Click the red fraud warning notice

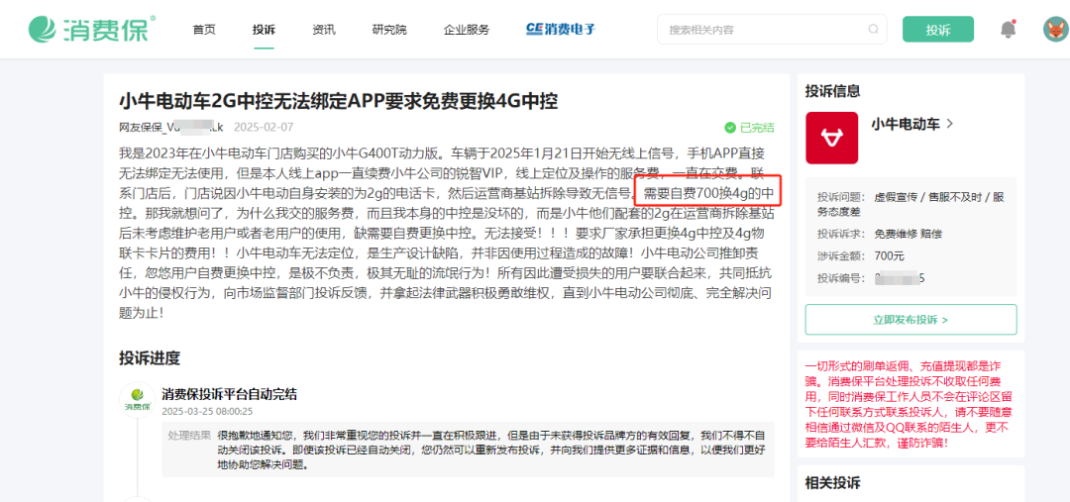point(910,406)
